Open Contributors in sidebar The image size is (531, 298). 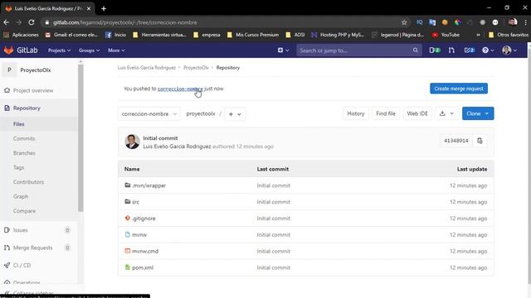28,182
